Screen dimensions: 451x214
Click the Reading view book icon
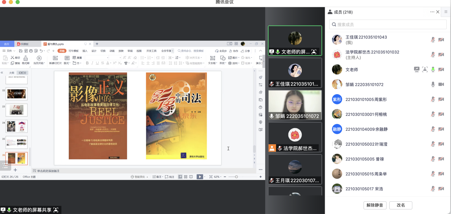tap(191, 177)
